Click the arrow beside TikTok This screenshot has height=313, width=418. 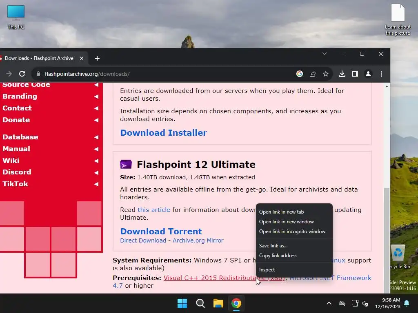coord(96,184)
